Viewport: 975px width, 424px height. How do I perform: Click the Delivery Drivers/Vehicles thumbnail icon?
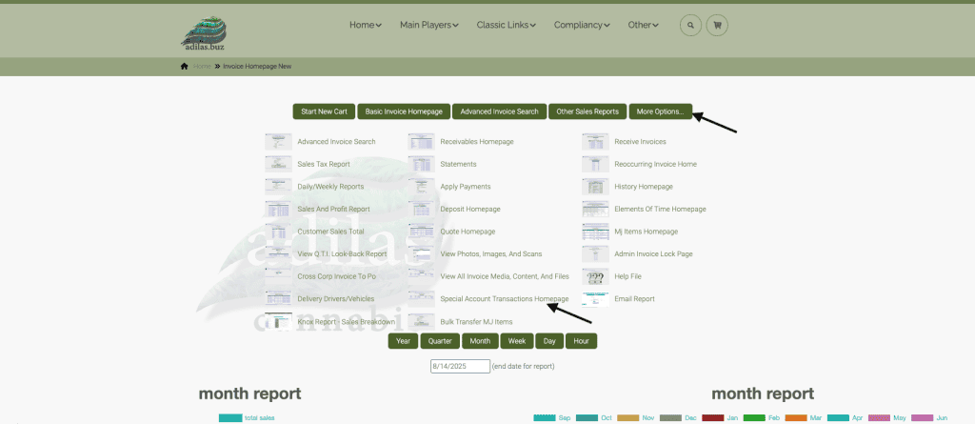278,298
